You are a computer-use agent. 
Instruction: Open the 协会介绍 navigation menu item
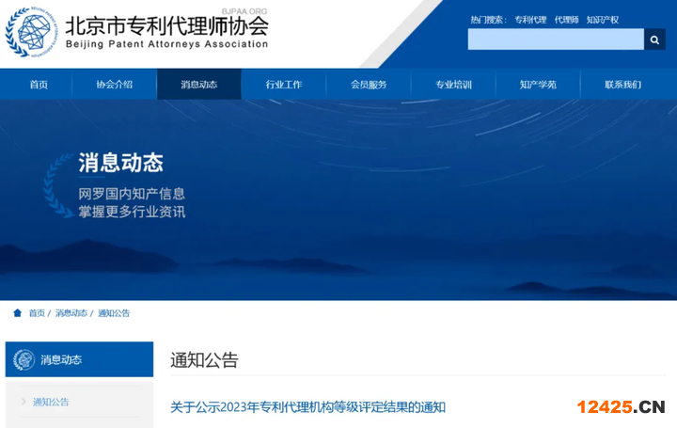pos(114,85)
